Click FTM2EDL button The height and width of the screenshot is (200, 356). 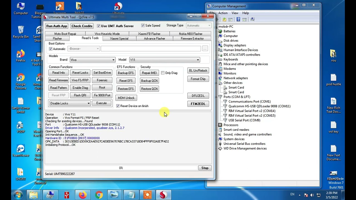click(x=198, y=104)
